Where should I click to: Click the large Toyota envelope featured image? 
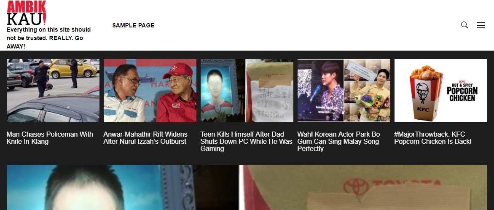tap(364, 187)
